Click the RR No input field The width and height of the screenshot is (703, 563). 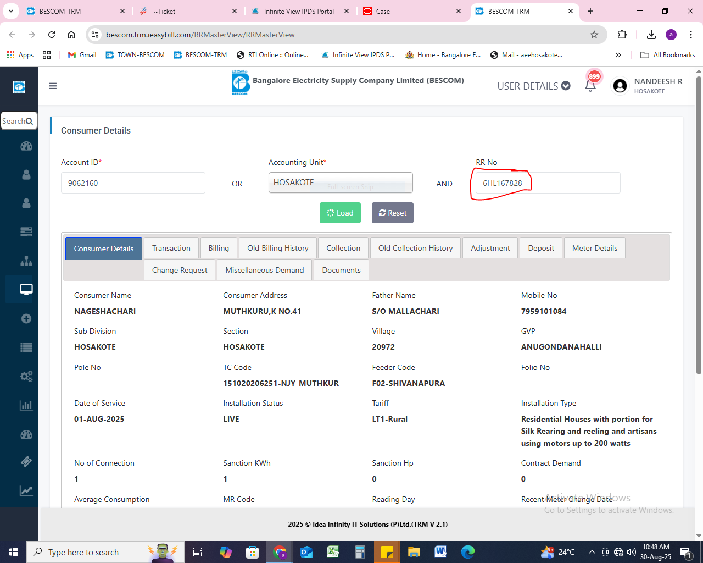click(x=548, y=183)
